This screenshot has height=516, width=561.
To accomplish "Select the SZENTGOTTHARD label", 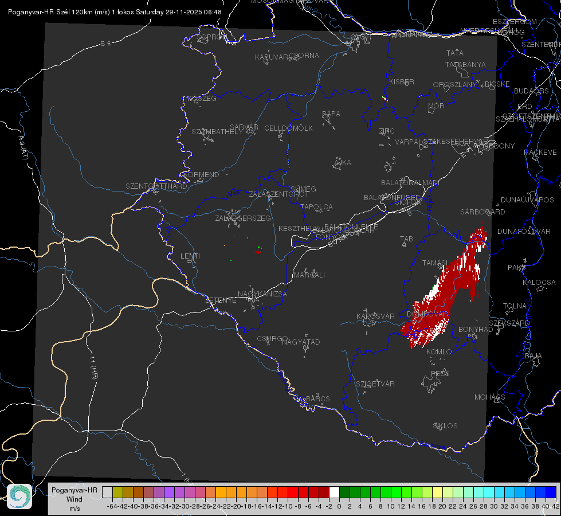I will pyautogui.click(x=156, y=186).
